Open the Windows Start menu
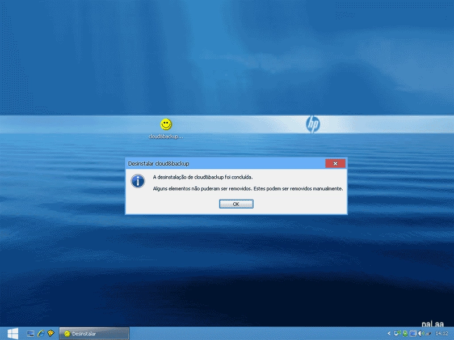The width and height of the screenshot is (454, 340). click(12, 333)
